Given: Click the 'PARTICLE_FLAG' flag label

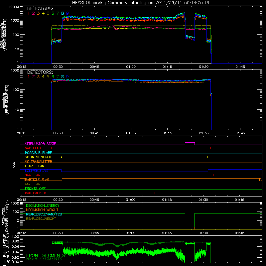Looking at the screenshot, I should pos(37,179).
